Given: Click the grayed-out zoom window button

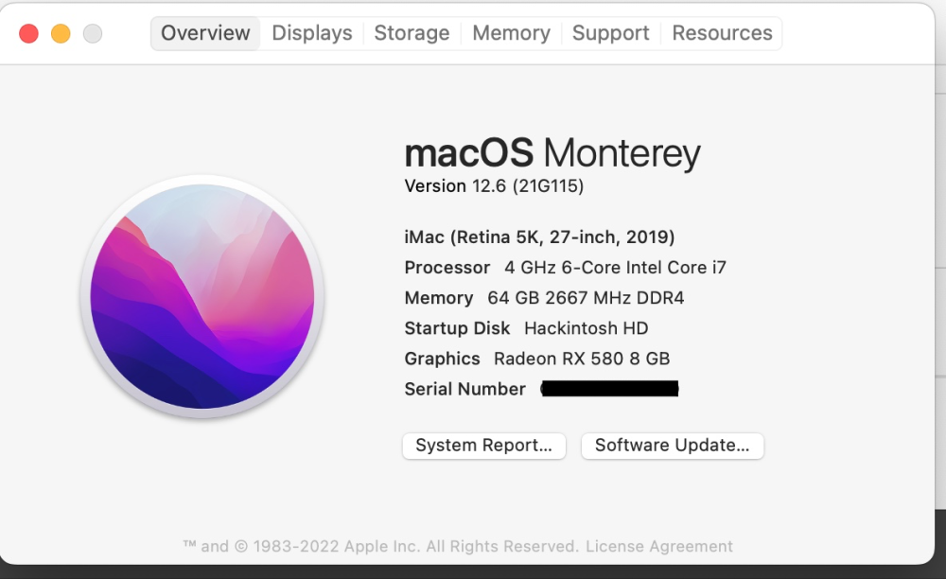Looking at the screenshot, I should point(93,34).
